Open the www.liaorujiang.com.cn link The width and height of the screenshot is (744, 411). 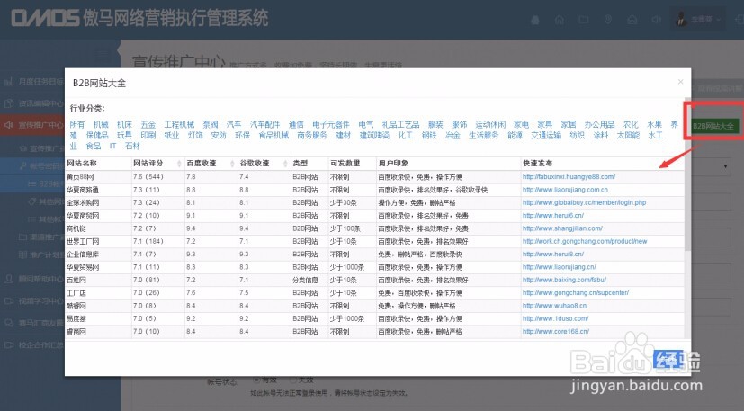[565, 190]
